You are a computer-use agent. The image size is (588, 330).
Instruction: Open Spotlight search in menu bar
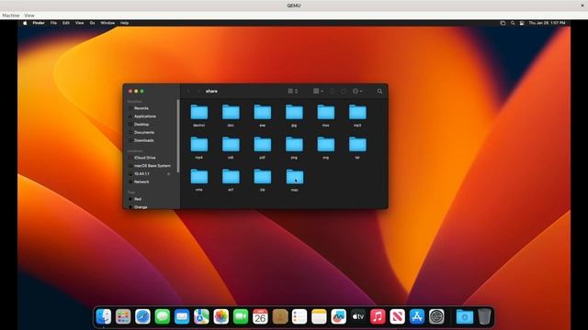pos(513,23)
